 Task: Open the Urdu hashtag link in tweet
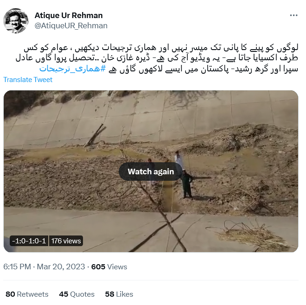coord(73,69)
